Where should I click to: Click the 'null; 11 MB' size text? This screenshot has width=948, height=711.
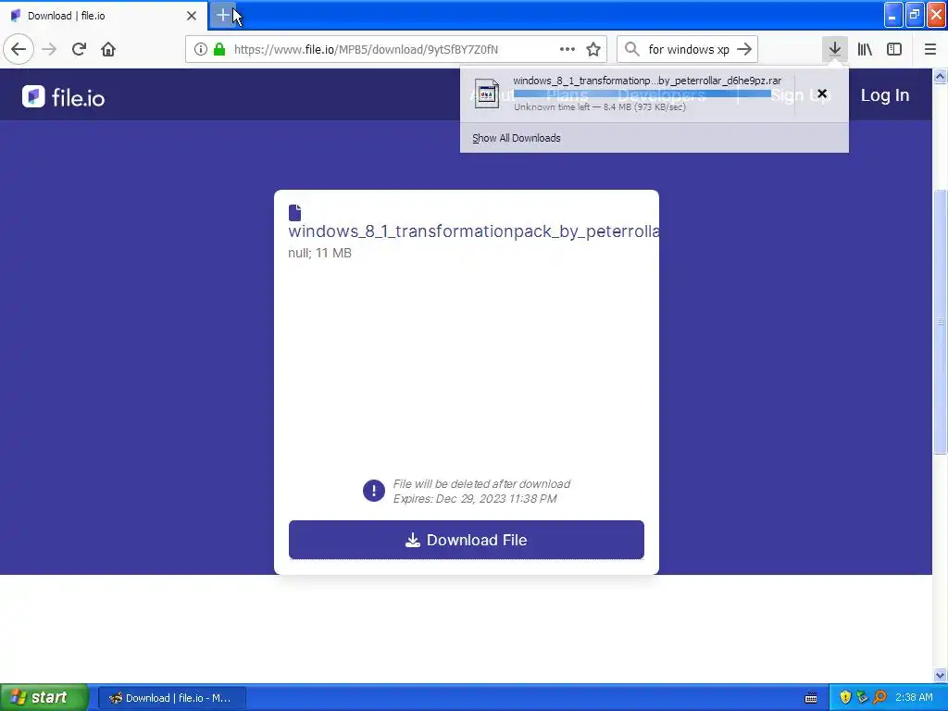point(319,253)
